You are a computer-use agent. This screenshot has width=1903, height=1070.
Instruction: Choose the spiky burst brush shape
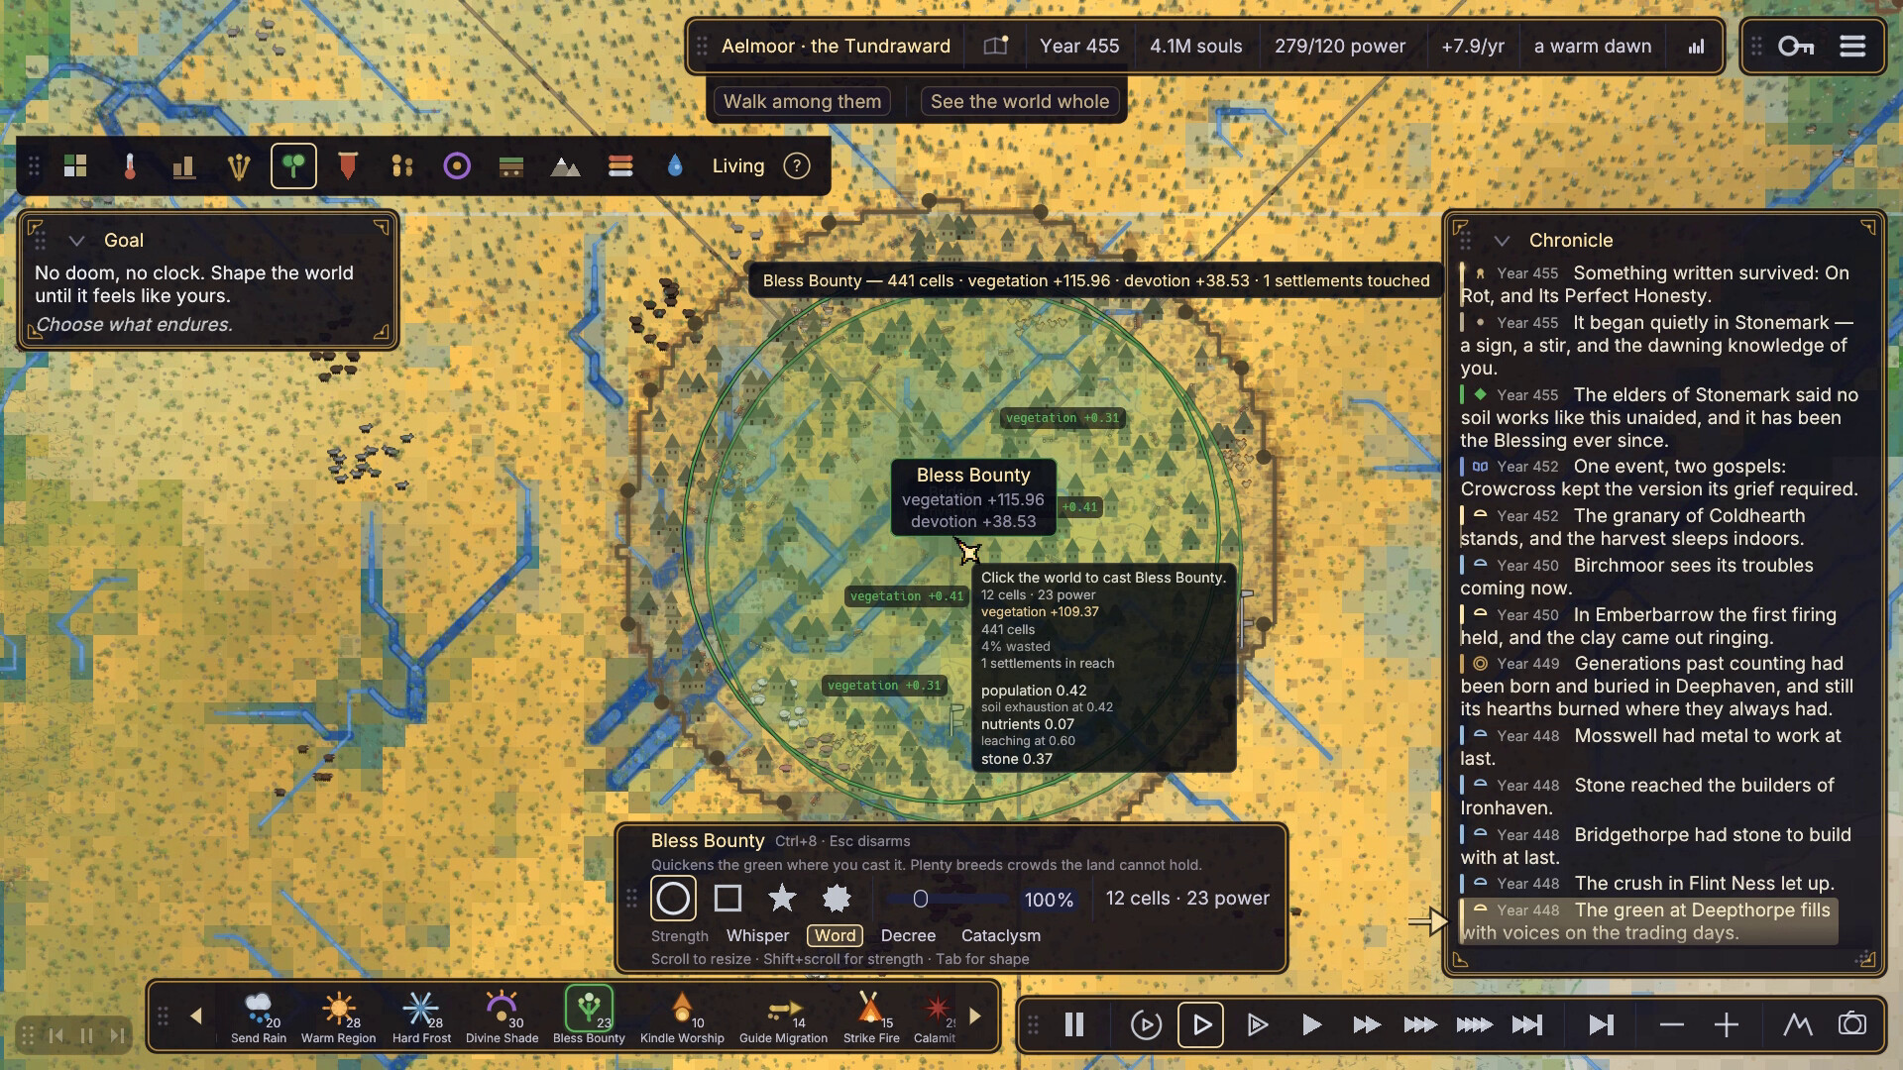tap(837, 899)
